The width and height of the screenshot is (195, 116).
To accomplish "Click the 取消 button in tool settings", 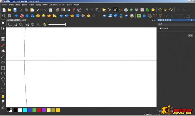I will [x=190, y=35].
